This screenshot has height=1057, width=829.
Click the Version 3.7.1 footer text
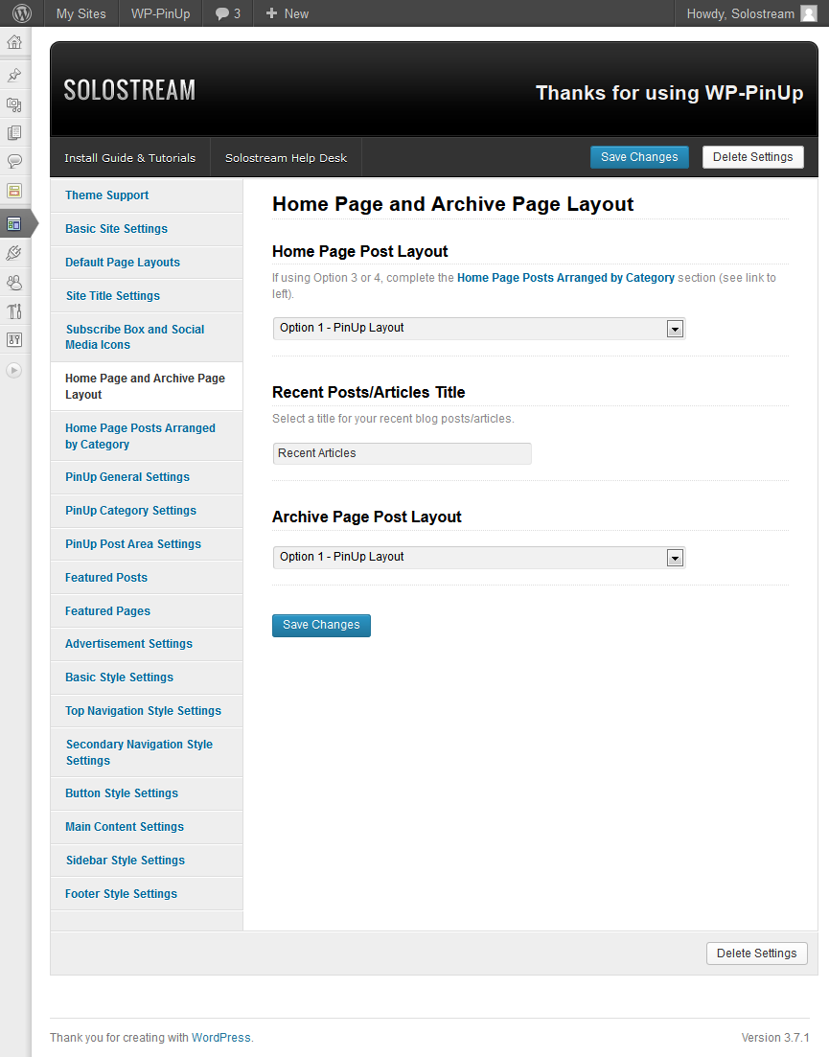[775, 1038]
